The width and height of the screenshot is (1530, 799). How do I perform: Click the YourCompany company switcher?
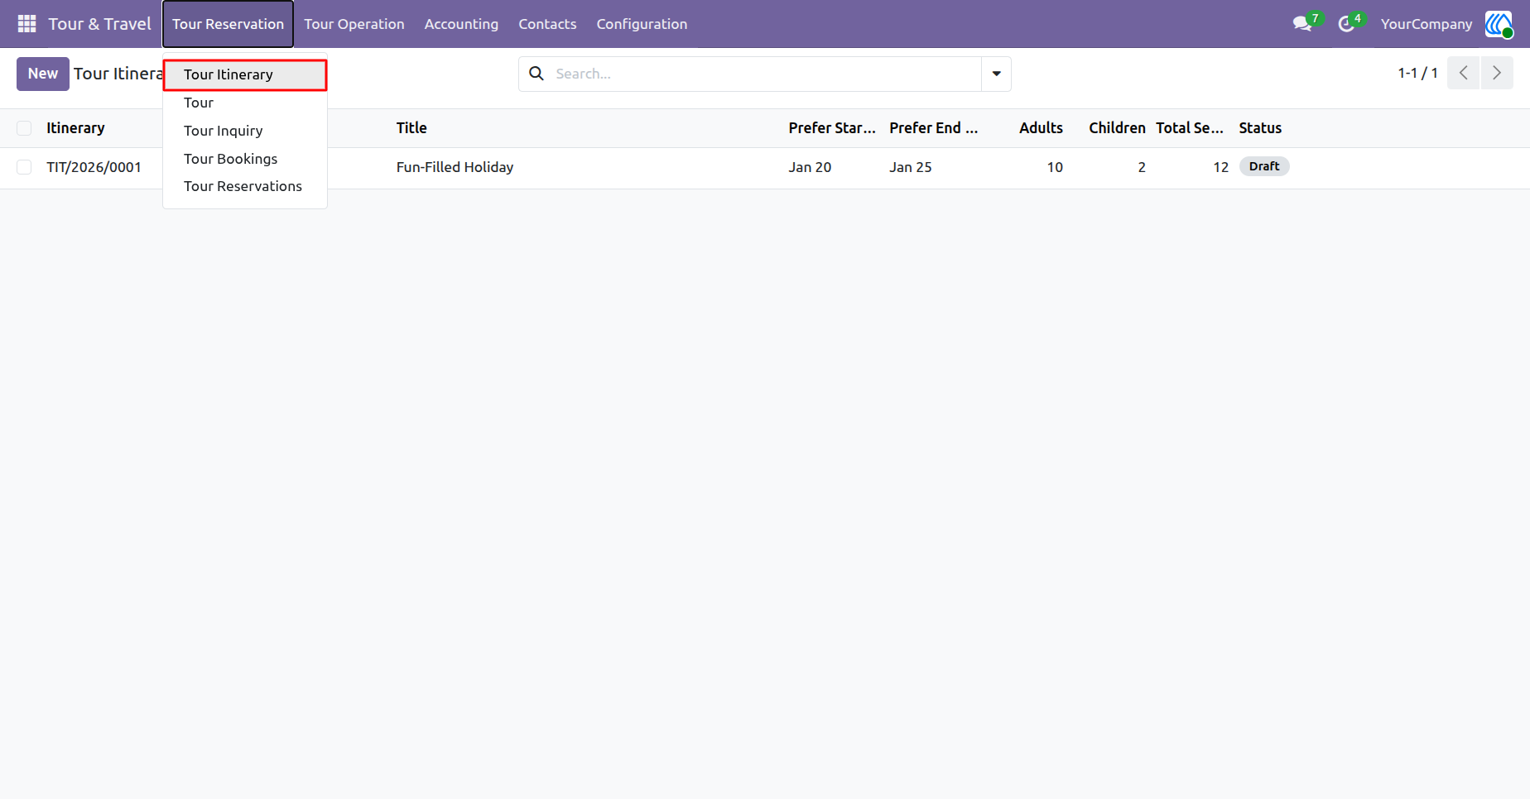1426,24
